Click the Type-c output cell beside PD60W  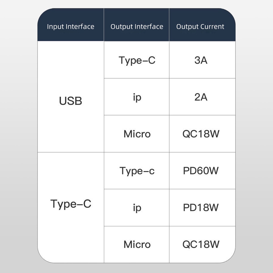(137, 171)
